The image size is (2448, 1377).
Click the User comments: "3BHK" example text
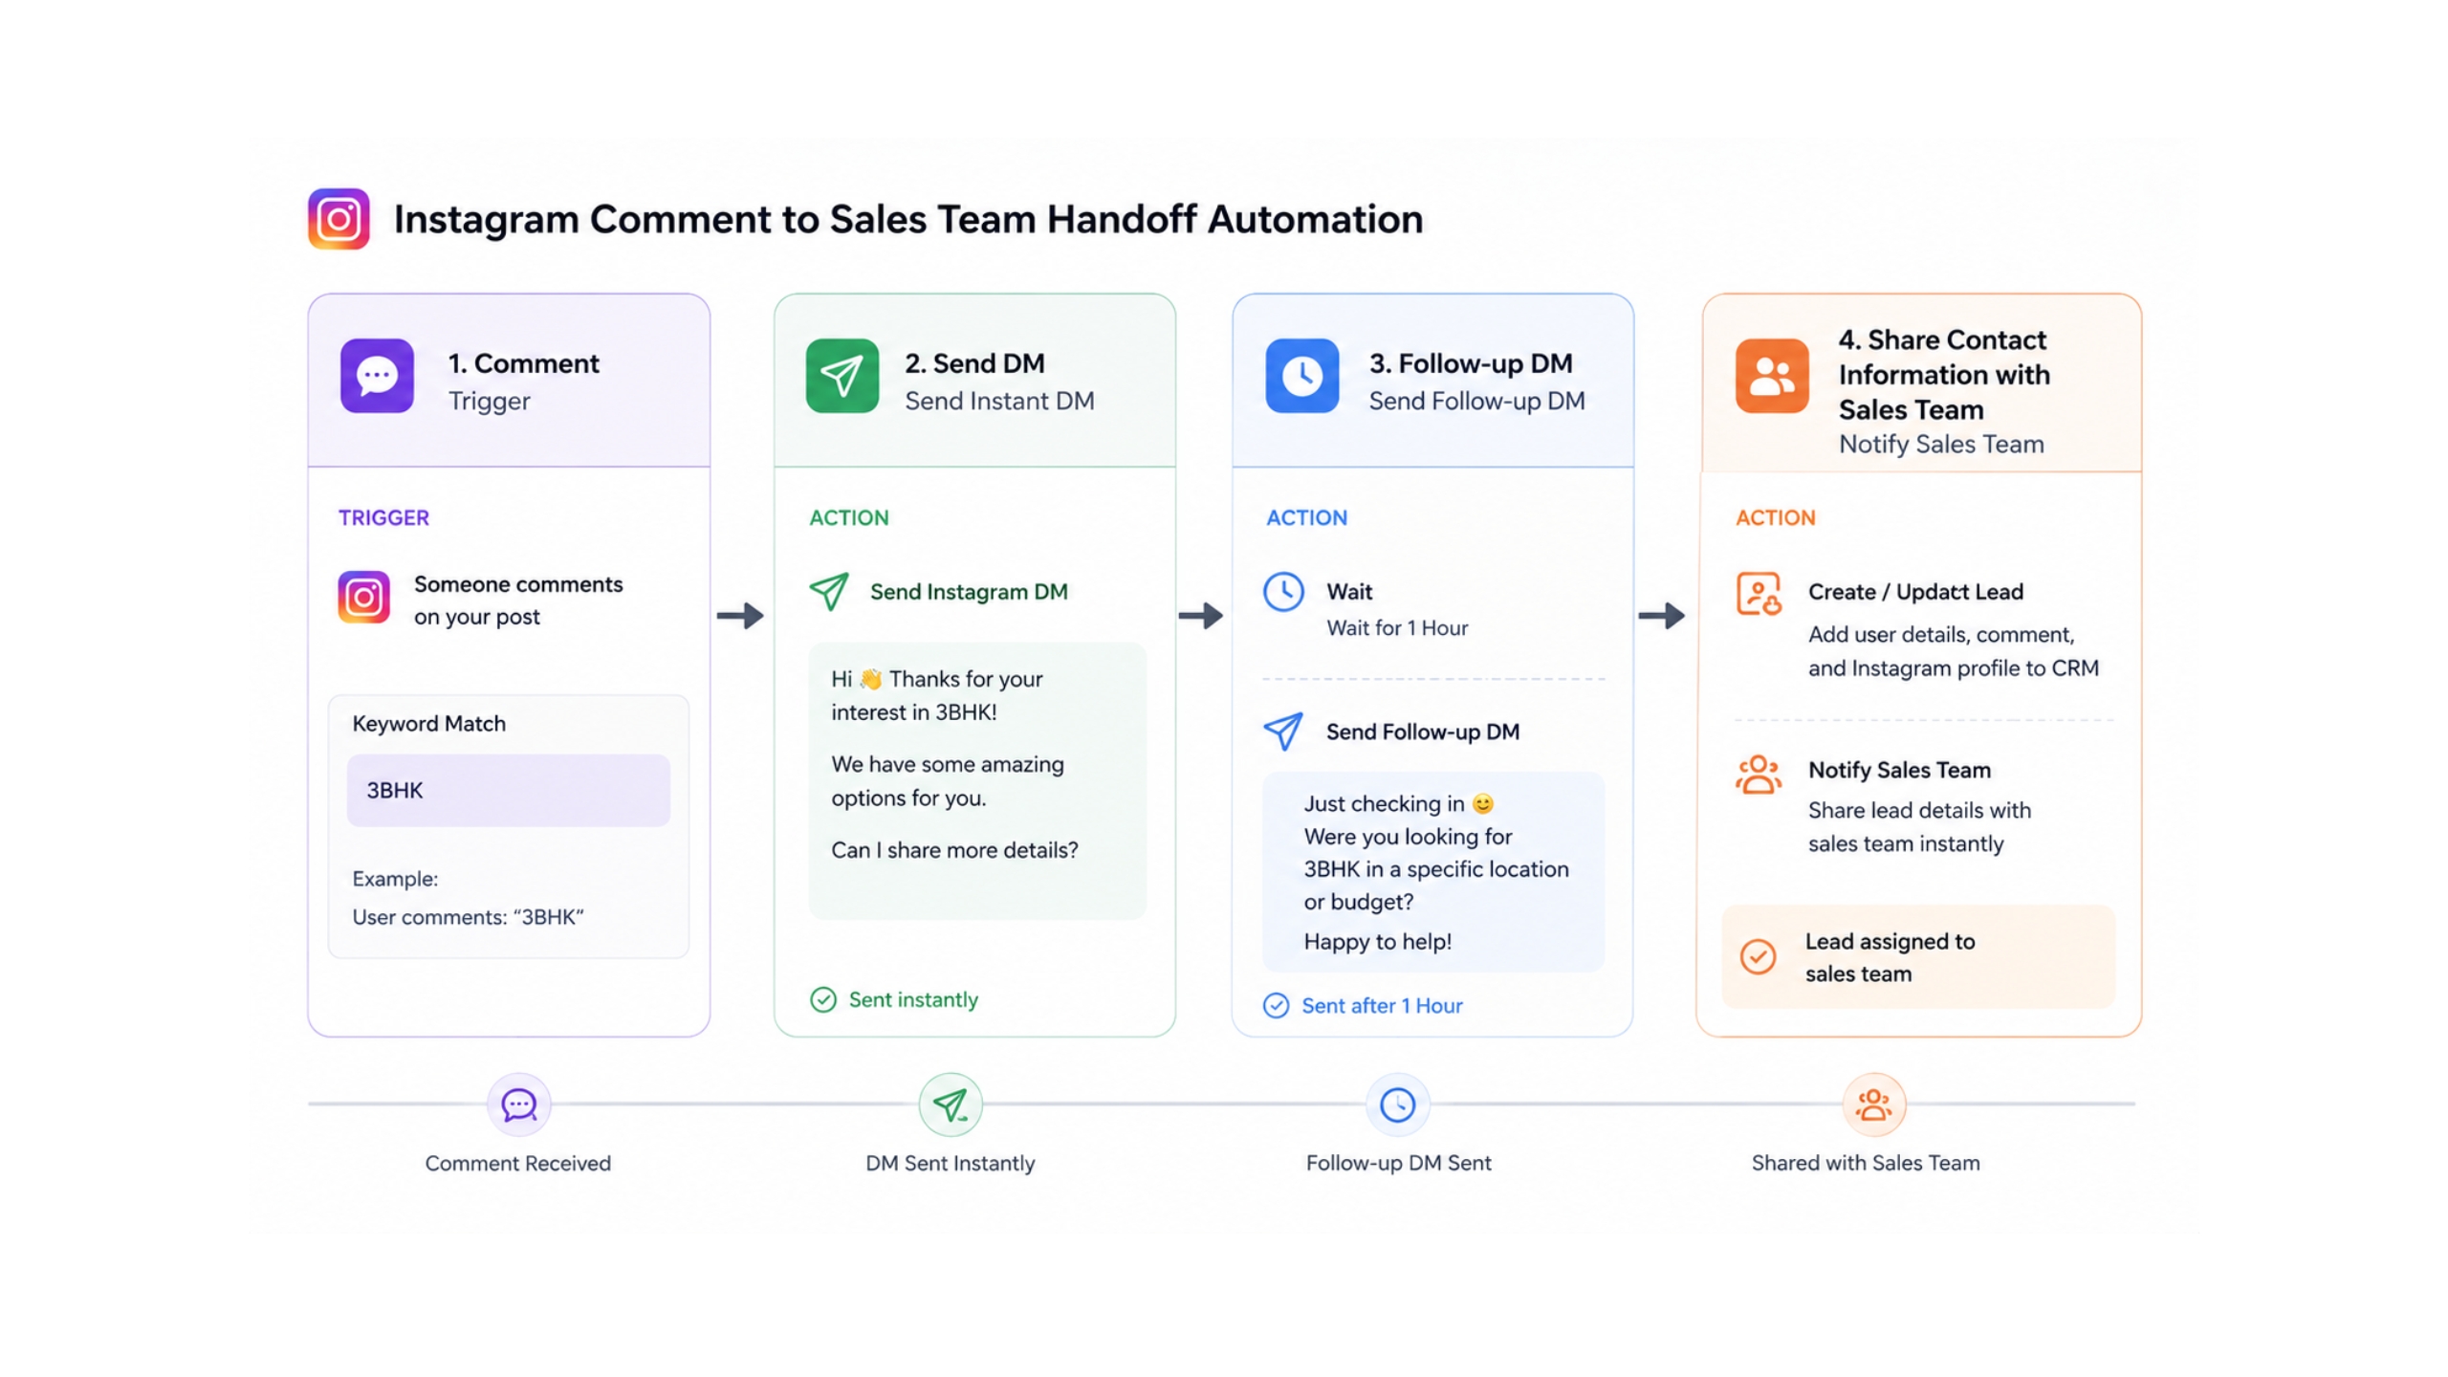point(468,917)
